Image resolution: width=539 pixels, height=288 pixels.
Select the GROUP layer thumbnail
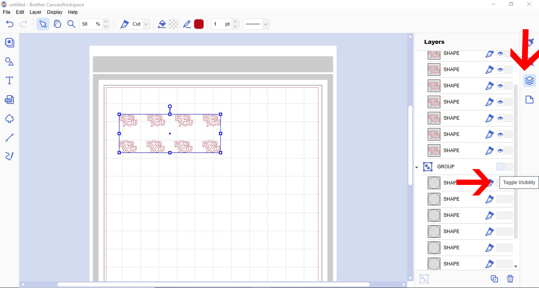click(x=428, y=167)
